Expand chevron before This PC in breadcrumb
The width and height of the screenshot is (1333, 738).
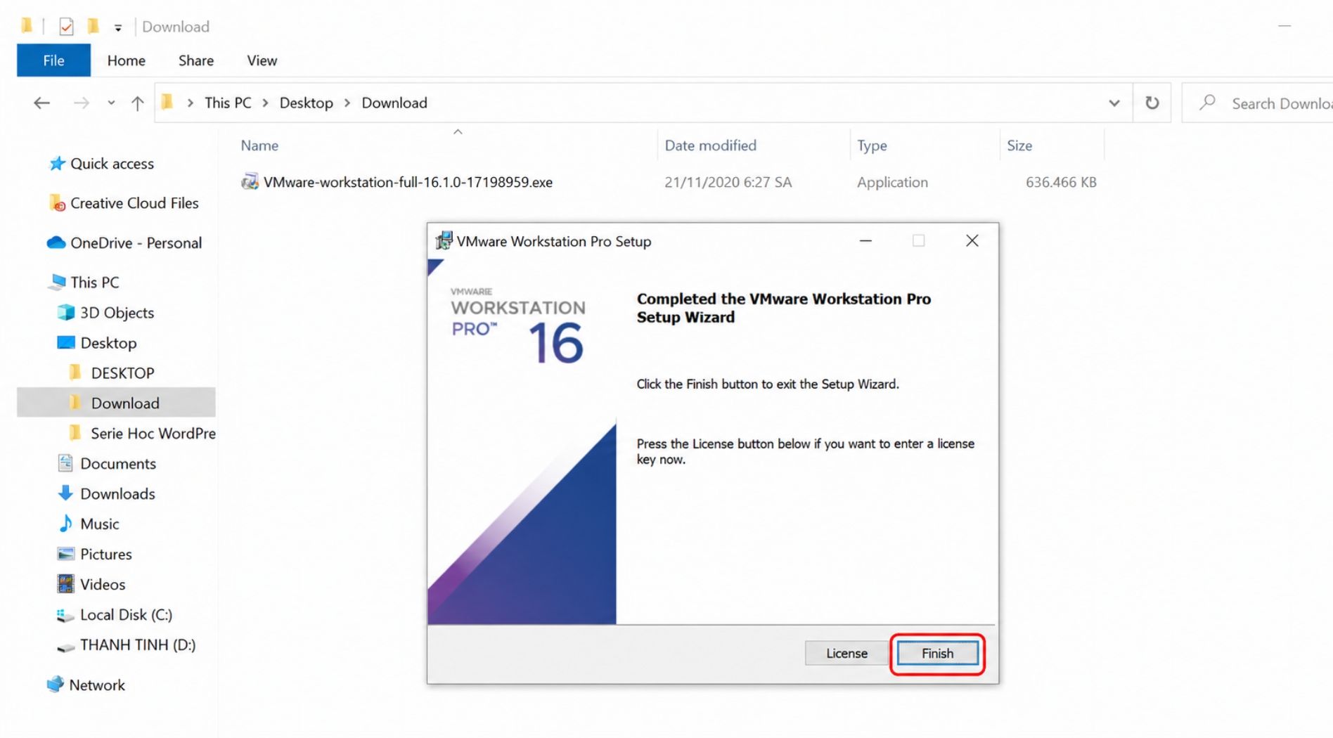pyautogui.click(x=190, y=103)
